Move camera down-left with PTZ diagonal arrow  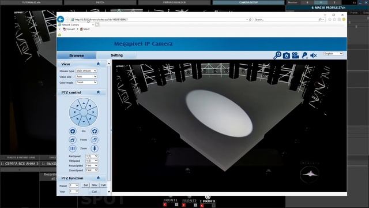pos(77,118)
